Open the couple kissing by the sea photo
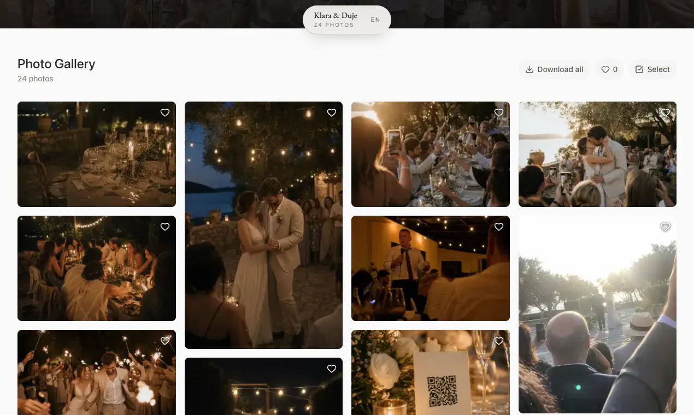The width and height of the screenshot is (694, 415). click(x=597, y=154)
